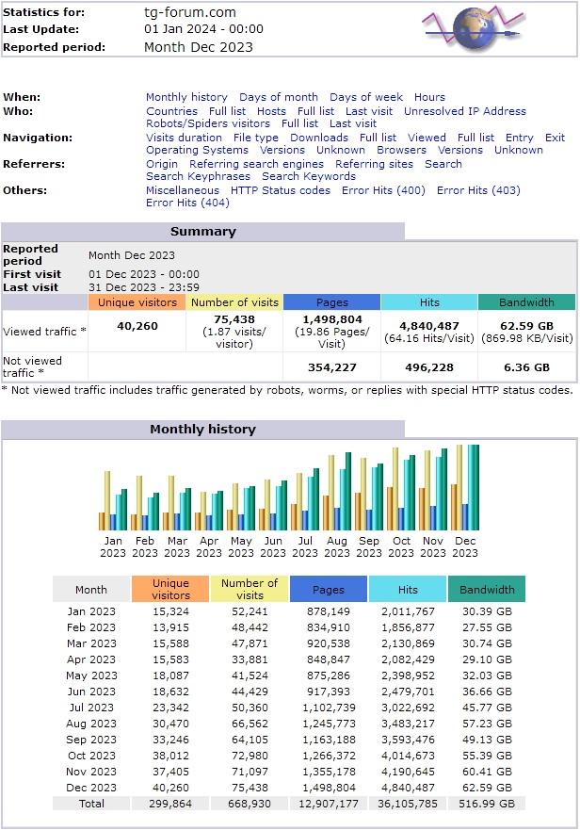Open the File type report
The height and width of the screenshot is (830, 580).
point(255,137)
